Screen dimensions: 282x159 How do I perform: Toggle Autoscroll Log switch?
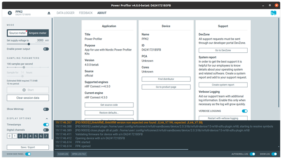(x=252, y=154)
